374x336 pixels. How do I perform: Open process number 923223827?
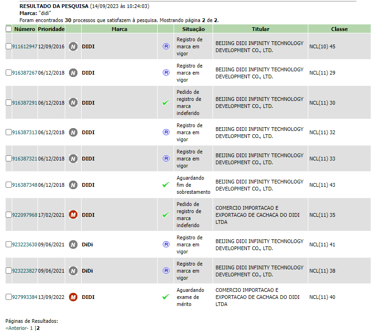point(25,271)
